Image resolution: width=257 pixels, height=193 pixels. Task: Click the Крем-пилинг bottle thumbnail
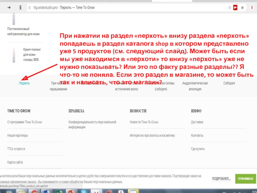14,55
